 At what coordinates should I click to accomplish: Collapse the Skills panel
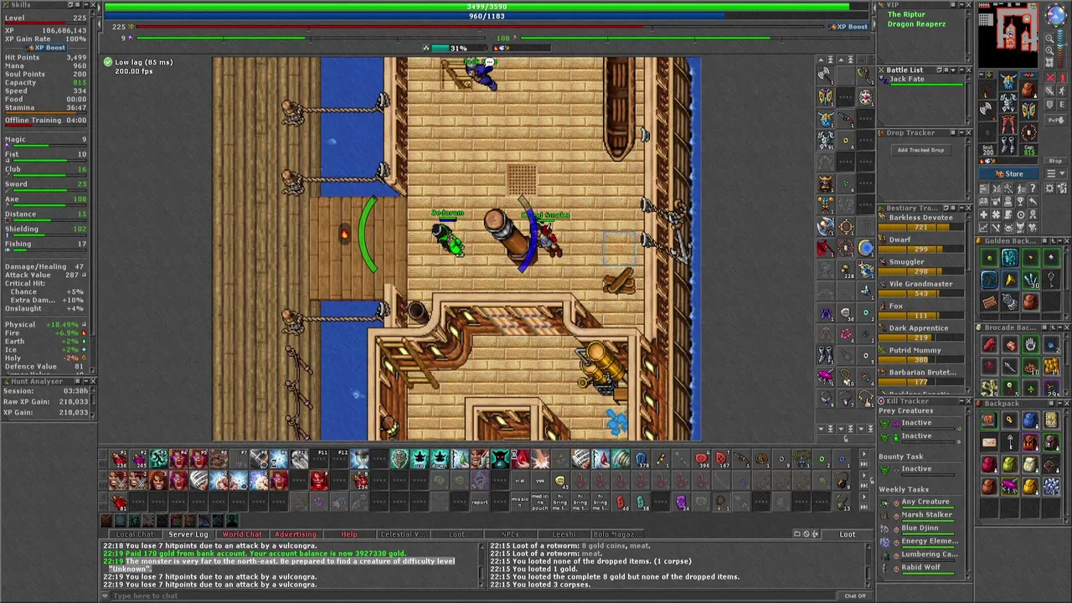[85, 5]
